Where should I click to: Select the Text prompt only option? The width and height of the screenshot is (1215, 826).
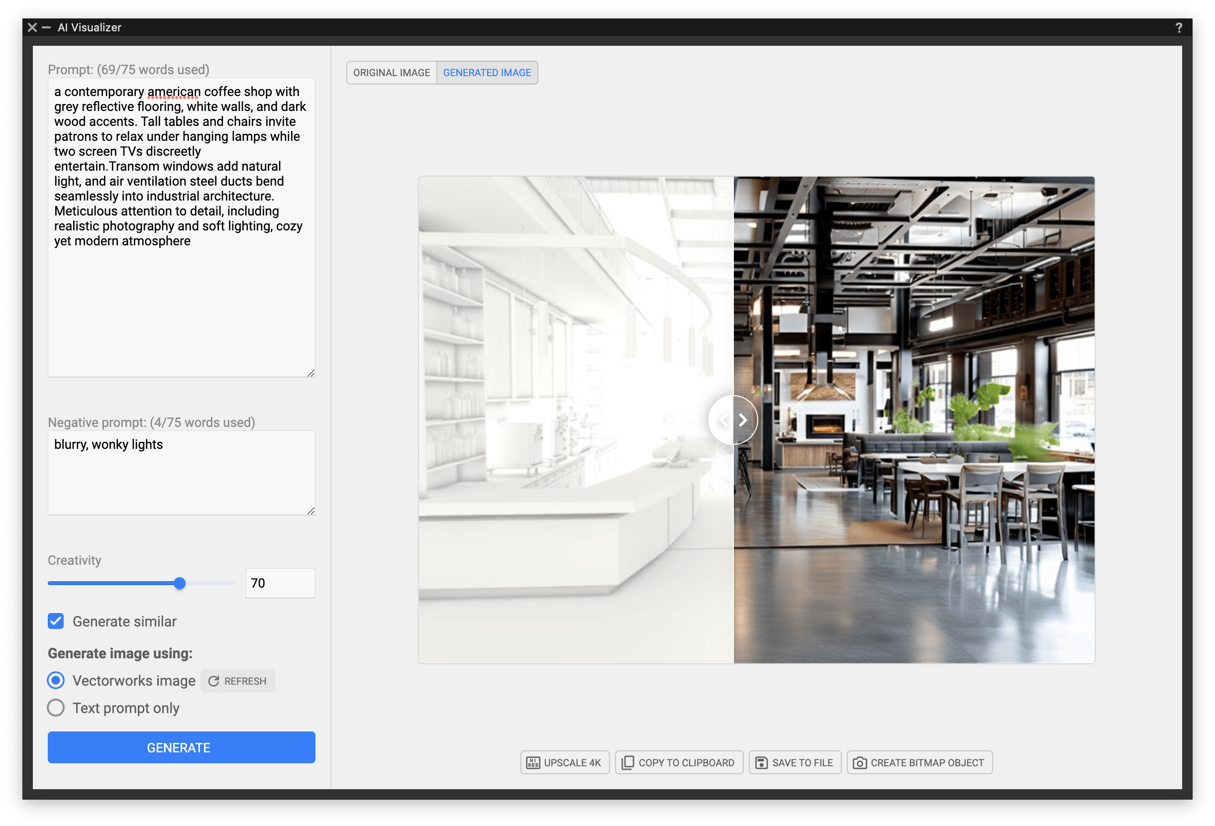[56, 708]
